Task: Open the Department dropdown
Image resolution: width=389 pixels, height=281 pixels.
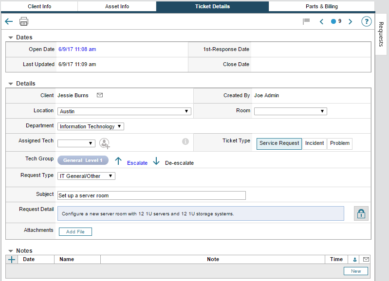Action: [91, 126]
